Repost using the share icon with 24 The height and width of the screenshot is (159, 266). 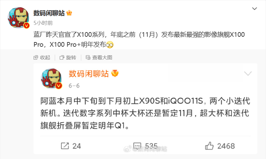tap(71, 146)
